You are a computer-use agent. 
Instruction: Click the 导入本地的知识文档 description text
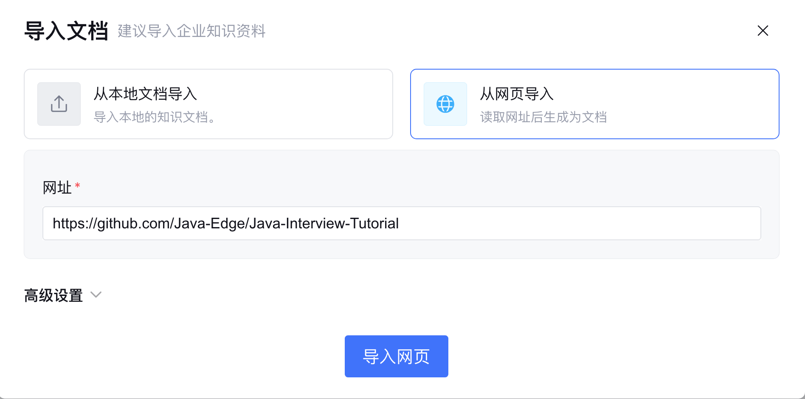pyautogui.click(x=155, y=117)
